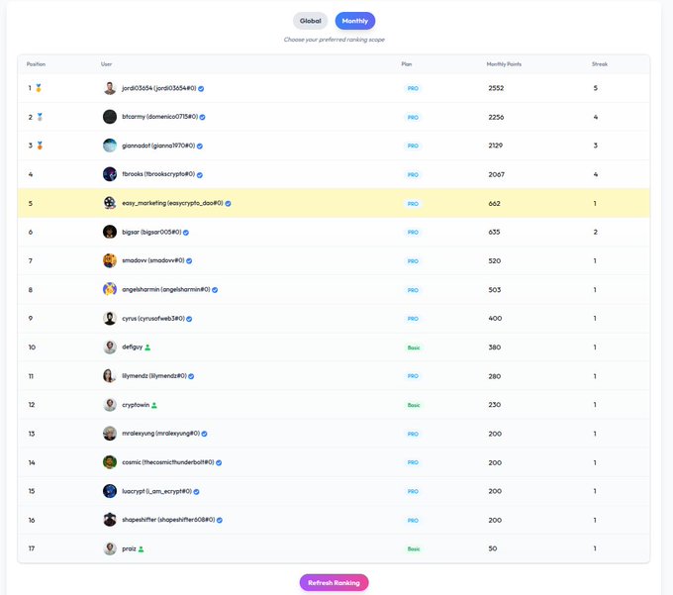Open username jordi03654 (jordi03654#0)

tap(158, 88)
